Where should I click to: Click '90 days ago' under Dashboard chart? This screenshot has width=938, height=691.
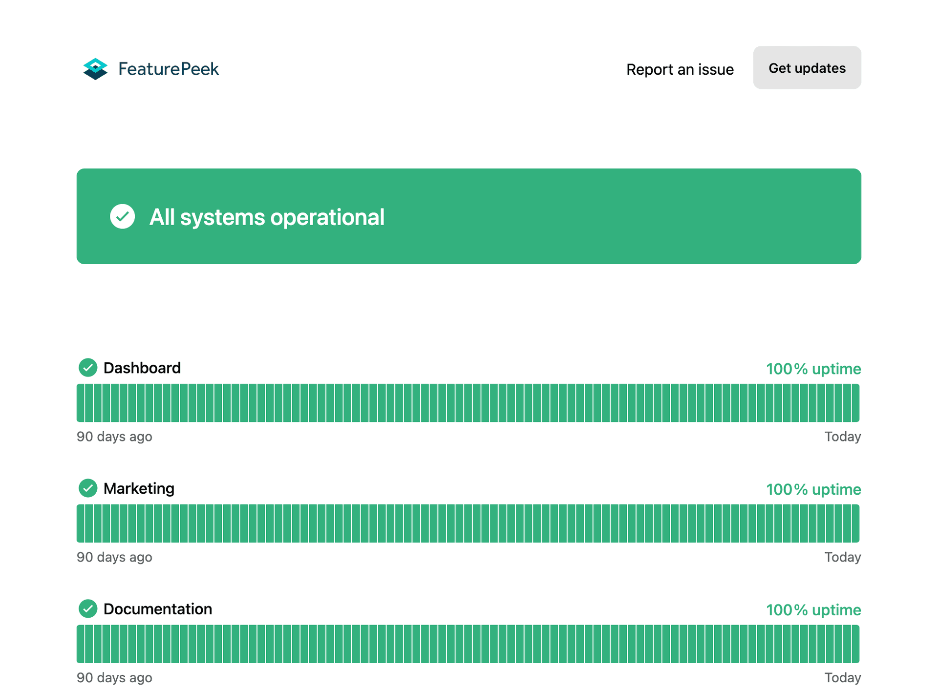[x=114, y=437]
